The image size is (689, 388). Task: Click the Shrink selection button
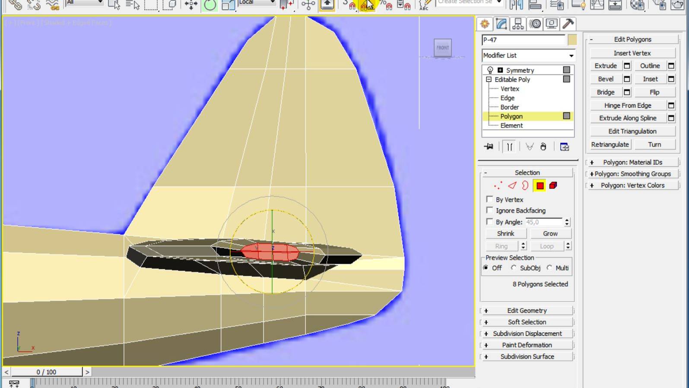pos(505,233)
